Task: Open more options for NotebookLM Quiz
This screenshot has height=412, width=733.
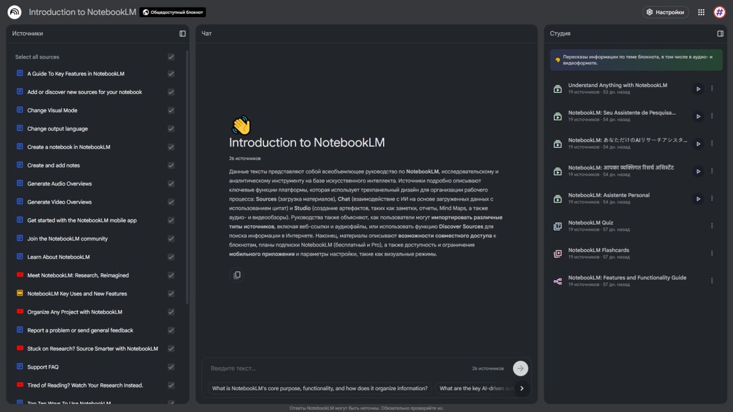Action: pos(712,226)
